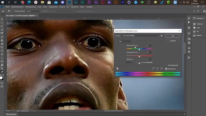The width and height of the screenshot is (206, 116).
Task: Open After Effects from taskbar
Action: click(x=96, y=2)
